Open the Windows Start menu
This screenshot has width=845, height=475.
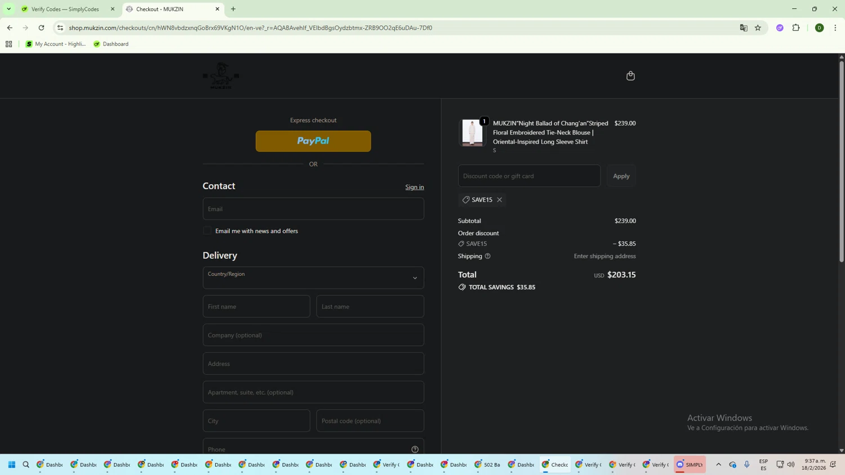(x=12, y=465)
